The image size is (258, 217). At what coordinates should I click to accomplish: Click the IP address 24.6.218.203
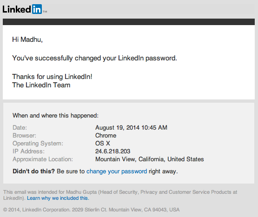(x=112, y=151)
